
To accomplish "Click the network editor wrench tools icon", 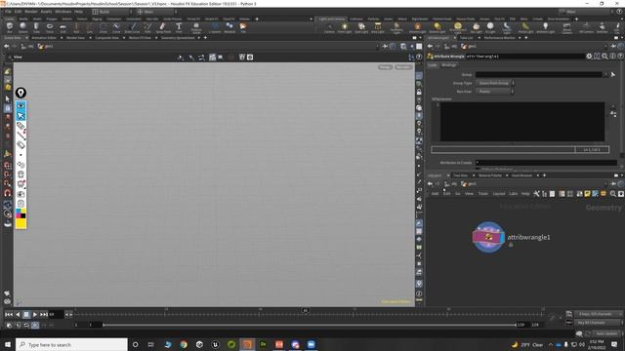I will (x=536, y=194).
